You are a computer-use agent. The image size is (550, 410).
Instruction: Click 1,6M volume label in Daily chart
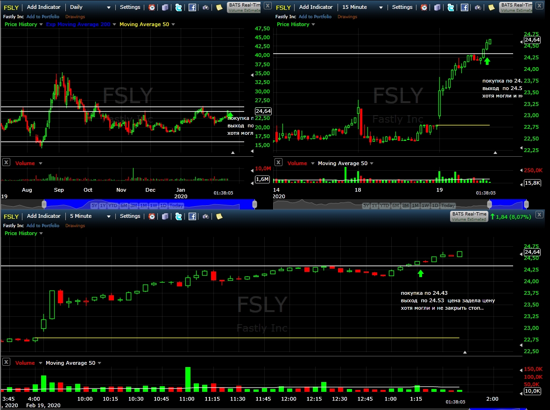(x=262, y=180)
